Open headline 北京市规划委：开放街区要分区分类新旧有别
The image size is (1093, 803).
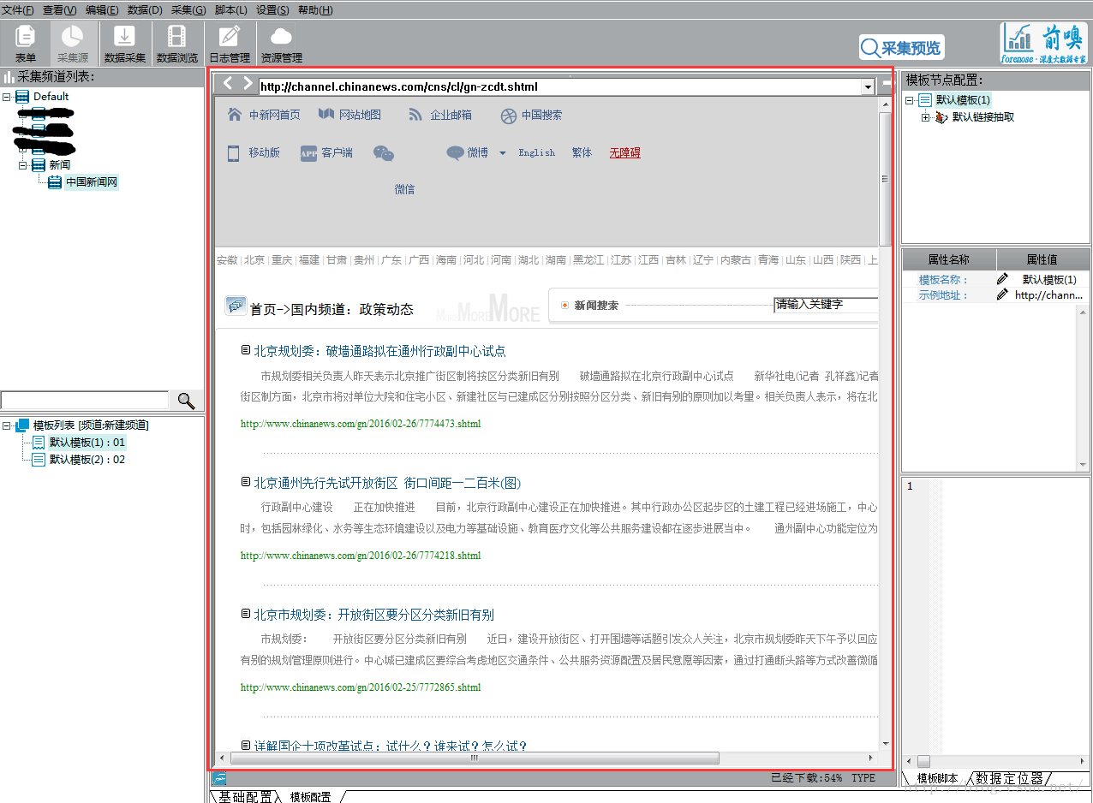click(373, 615)
